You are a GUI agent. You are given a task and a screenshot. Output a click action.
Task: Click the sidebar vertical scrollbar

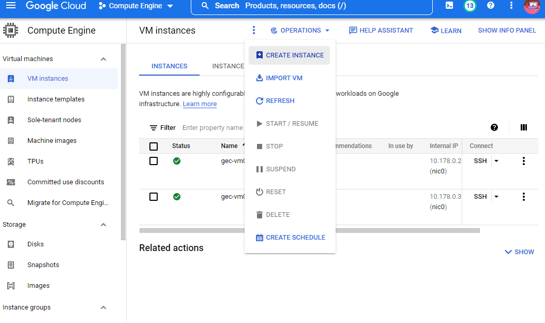123,142
